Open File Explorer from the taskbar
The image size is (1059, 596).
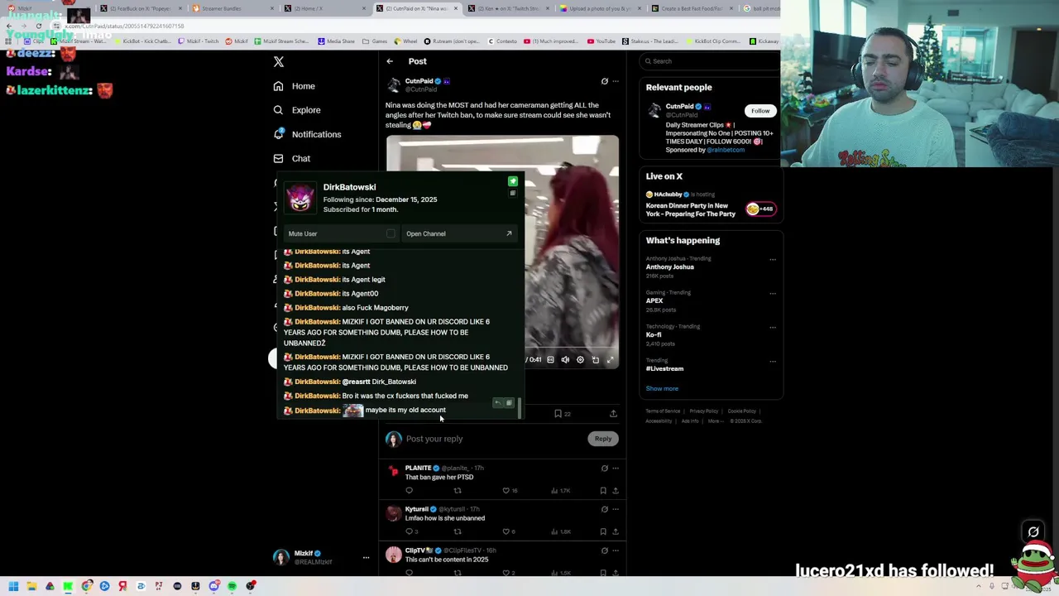[x=31, y=586]
